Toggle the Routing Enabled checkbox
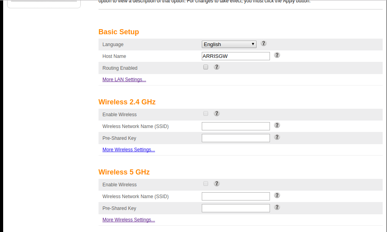 206,67
